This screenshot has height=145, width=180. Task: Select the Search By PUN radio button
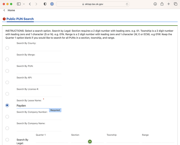7,71
